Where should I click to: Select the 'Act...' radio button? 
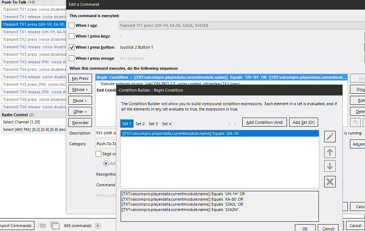pos(106,163)
